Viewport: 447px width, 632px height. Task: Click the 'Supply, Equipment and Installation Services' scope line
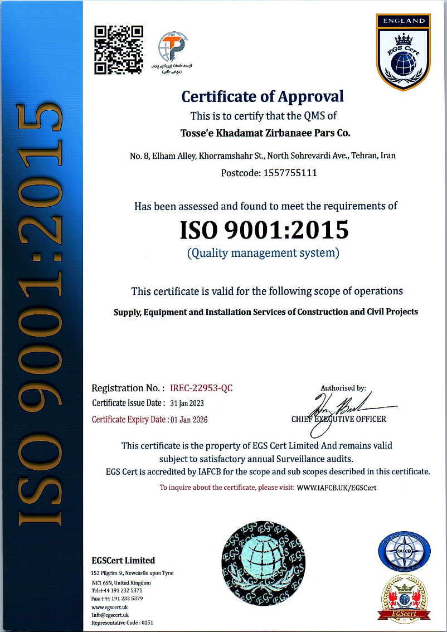coord(266,312)
